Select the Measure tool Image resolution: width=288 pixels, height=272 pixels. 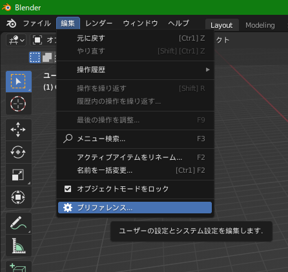point(19,246)
